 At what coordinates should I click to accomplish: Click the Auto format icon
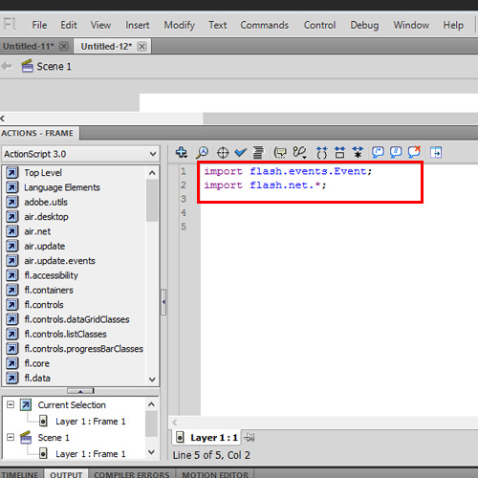pos(258,153)
